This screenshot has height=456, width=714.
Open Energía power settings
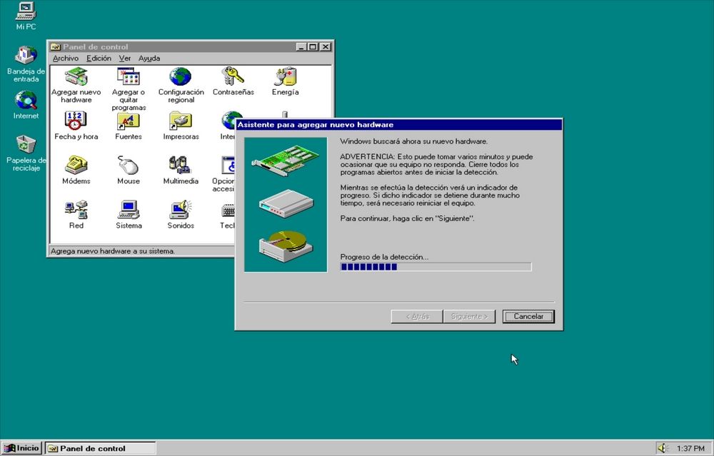(x=285, y=78)
